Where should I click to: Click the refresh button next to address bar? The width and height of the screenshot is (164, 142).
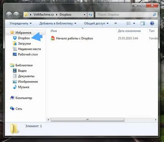tap(90, 15)
